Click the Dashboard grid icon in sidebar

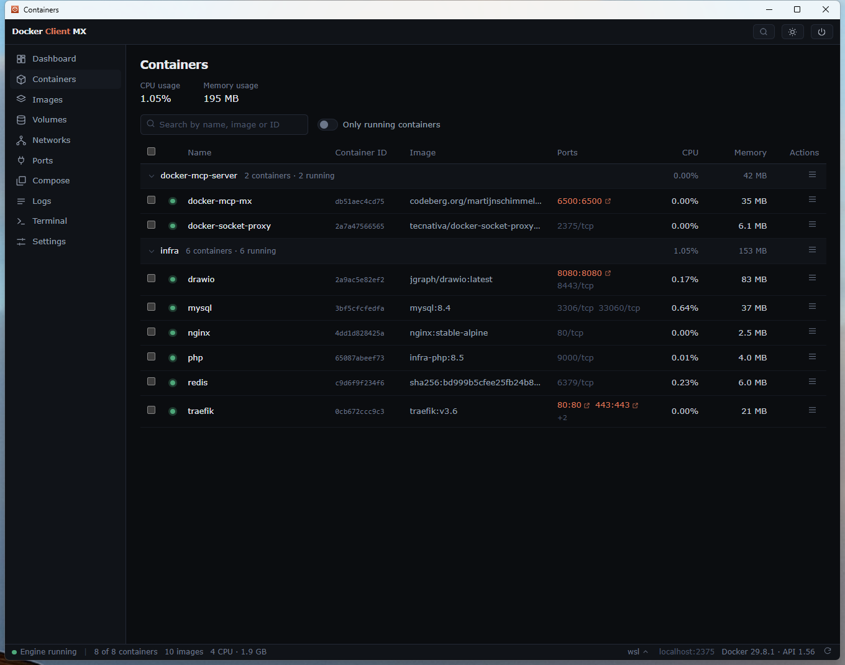pos(21,59)
